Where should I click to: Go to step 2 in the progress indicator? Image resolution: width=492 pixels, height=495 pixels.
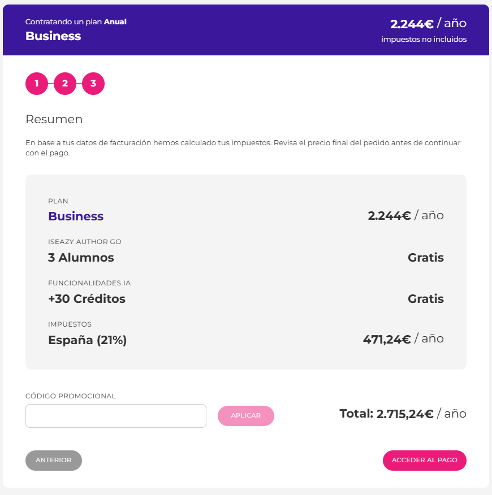point(65,84)
